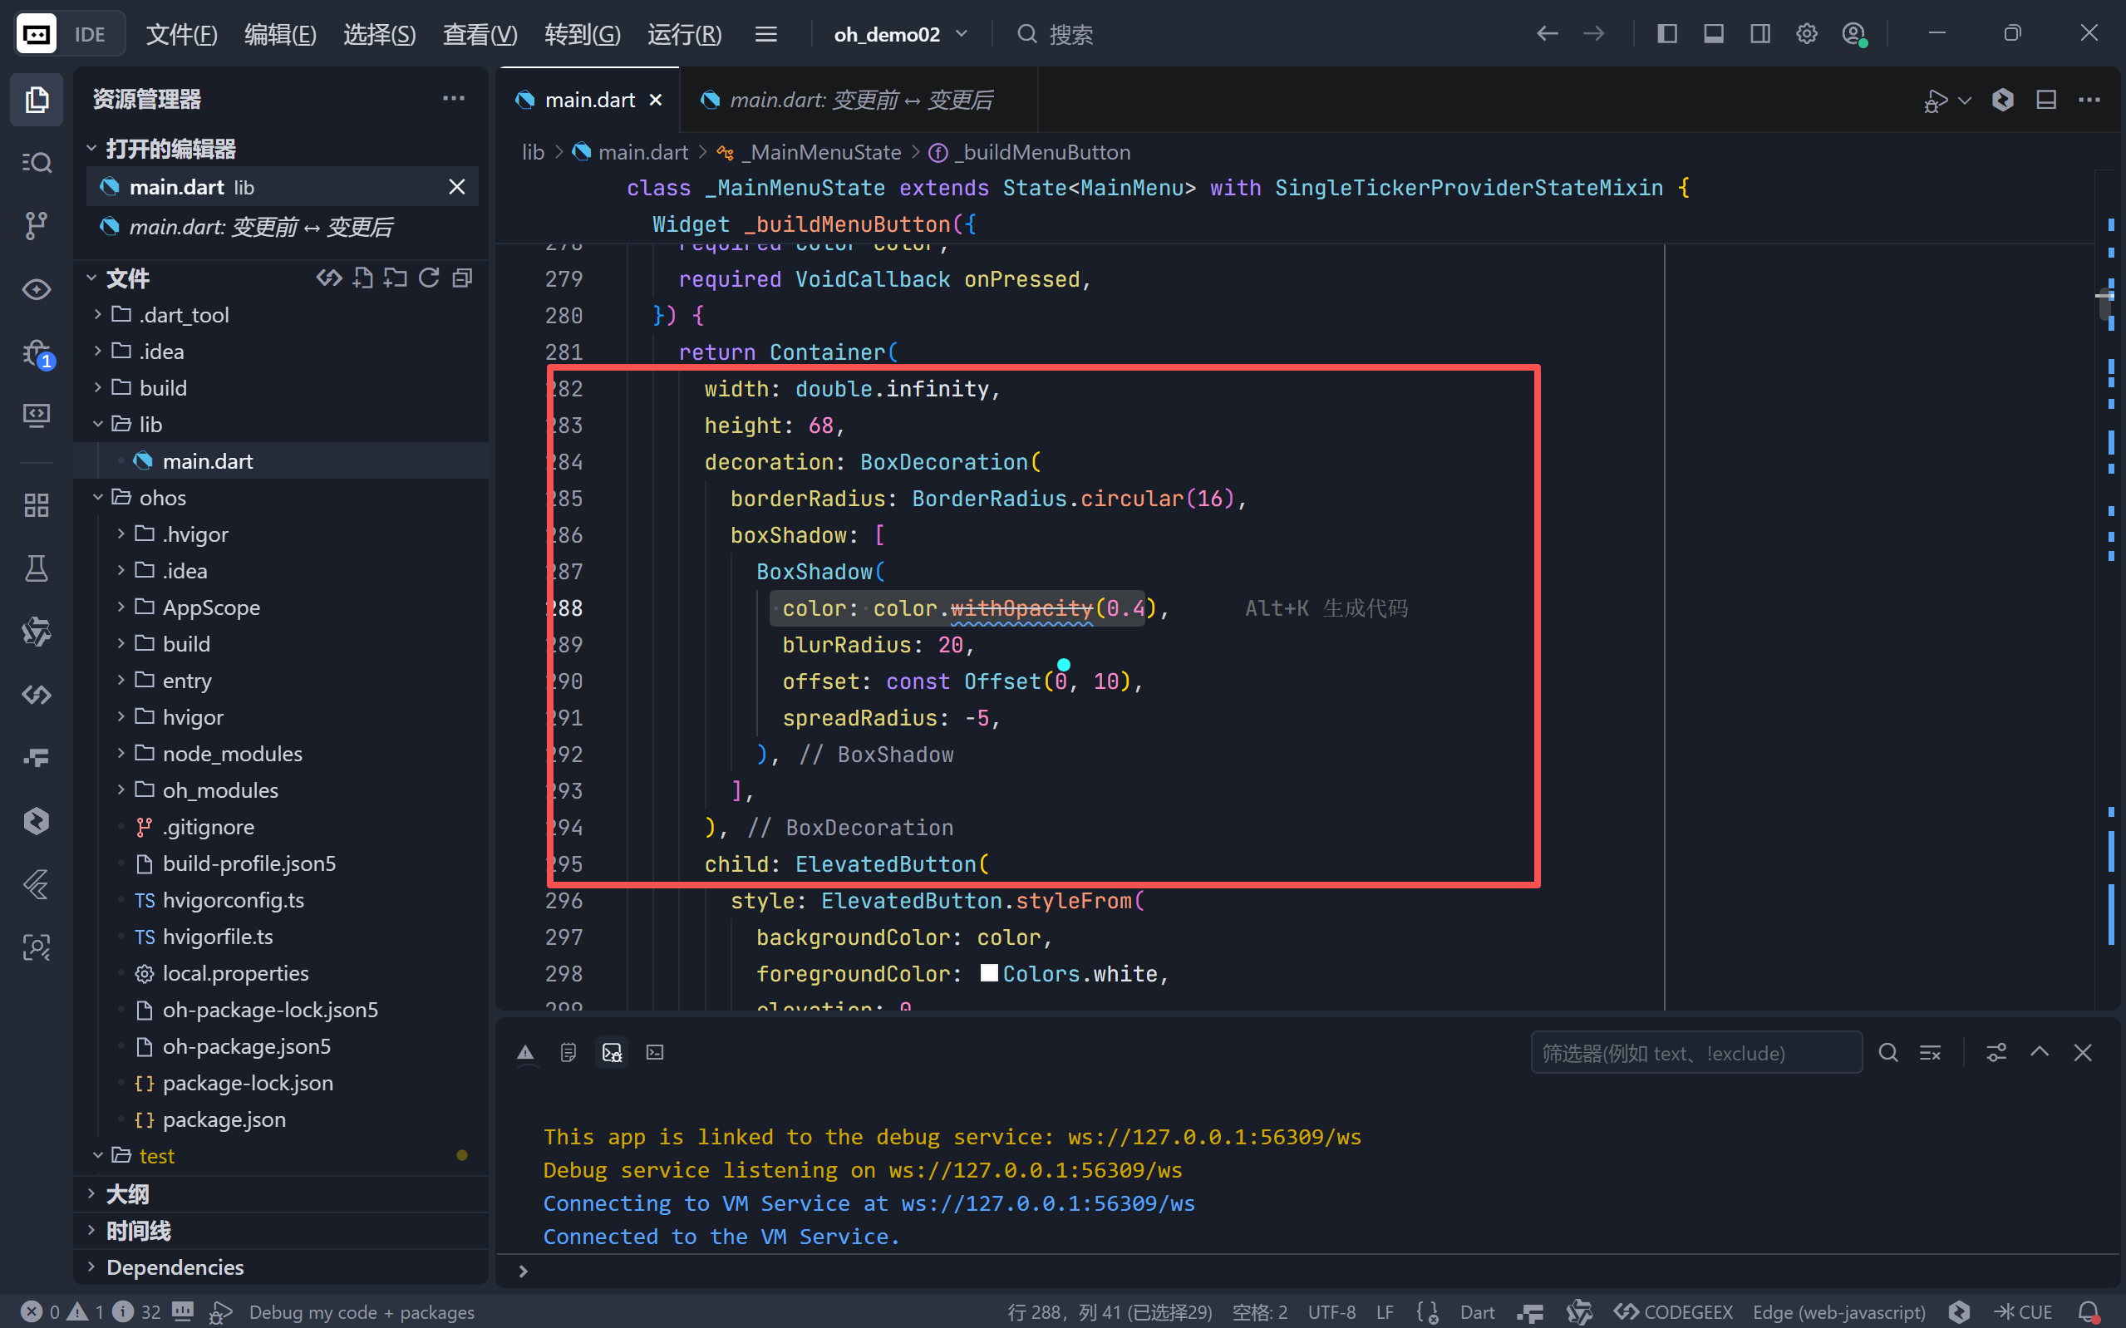Click the new file icon in file section
The image size is (2126, 1328).
(x=362, y=278)
